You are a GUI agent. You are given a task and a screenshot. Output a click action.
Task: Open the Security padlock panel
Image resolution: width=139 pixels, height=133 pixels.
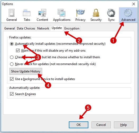pos(96,15)
